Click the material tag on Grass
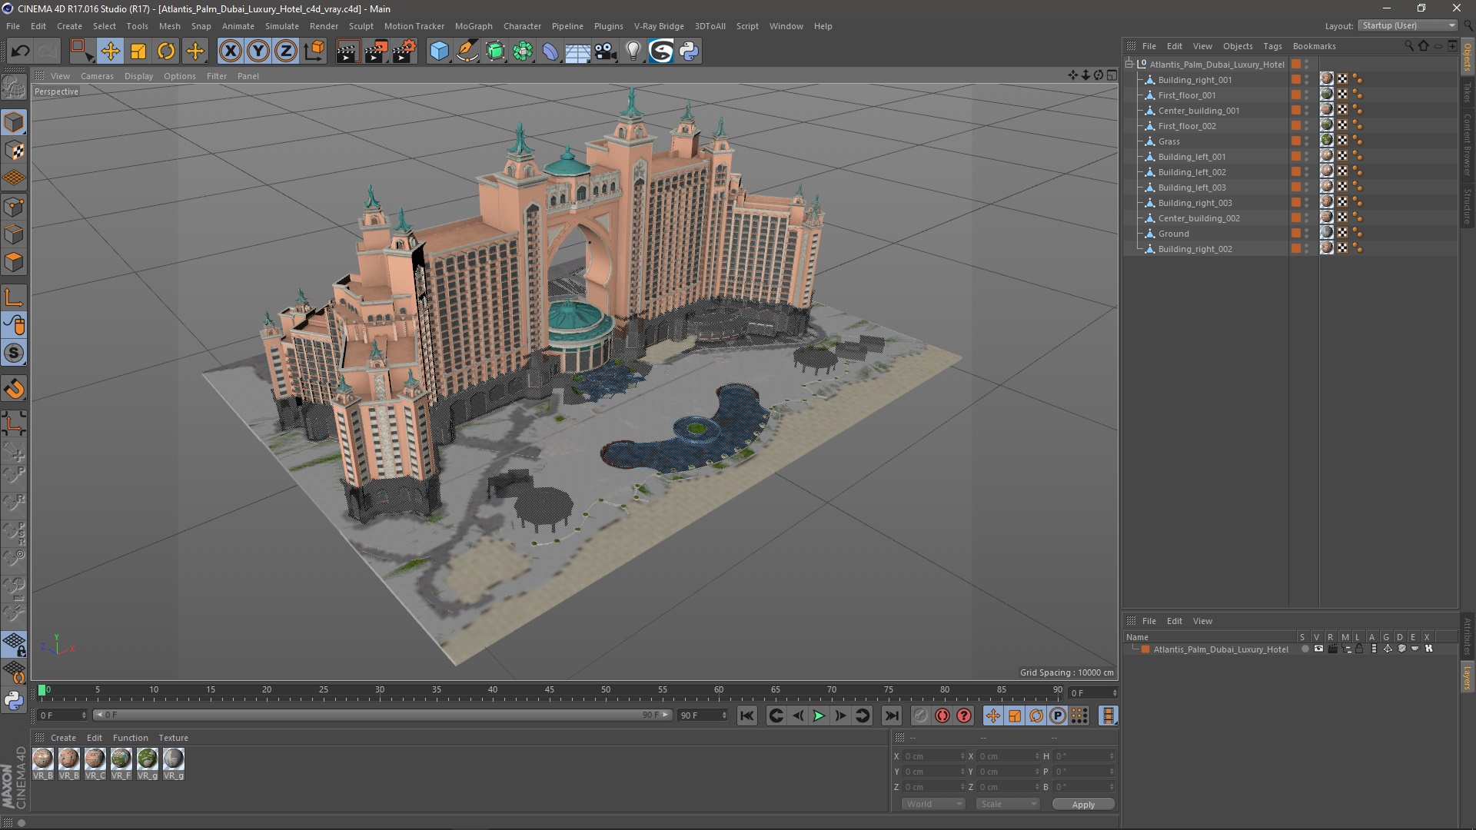 tap(1327, 141)
